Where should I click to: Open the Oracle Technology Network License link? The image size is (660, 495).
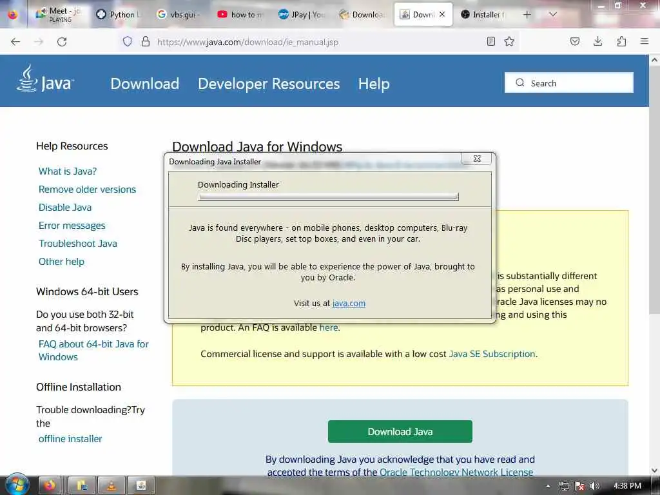click(456, 472)
